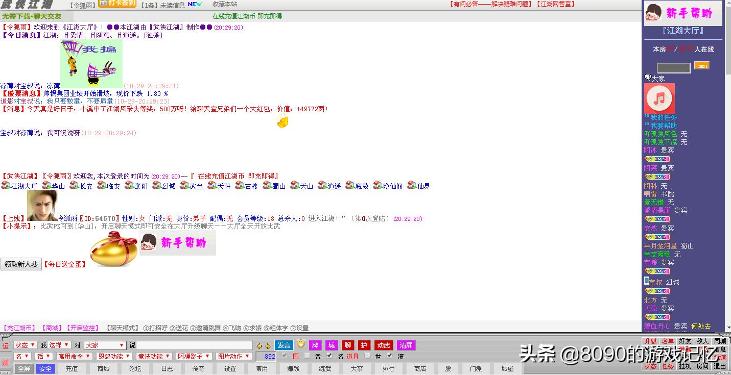Click the 令狐雨 avatar portrait

point(42,206)
